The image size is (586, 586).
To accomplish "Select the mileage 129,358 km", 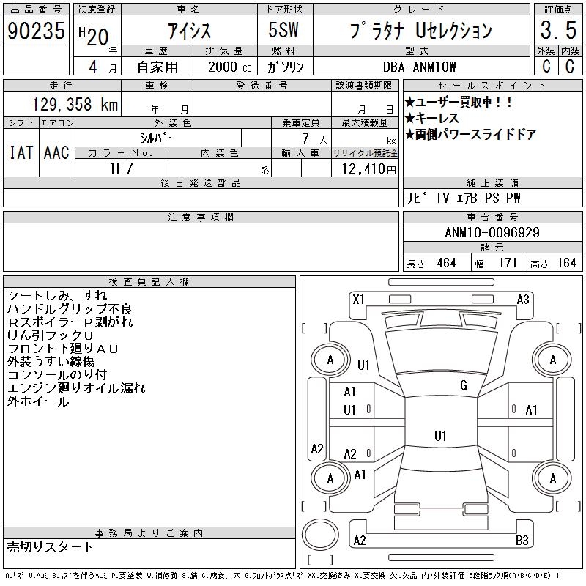I will 75,104.
